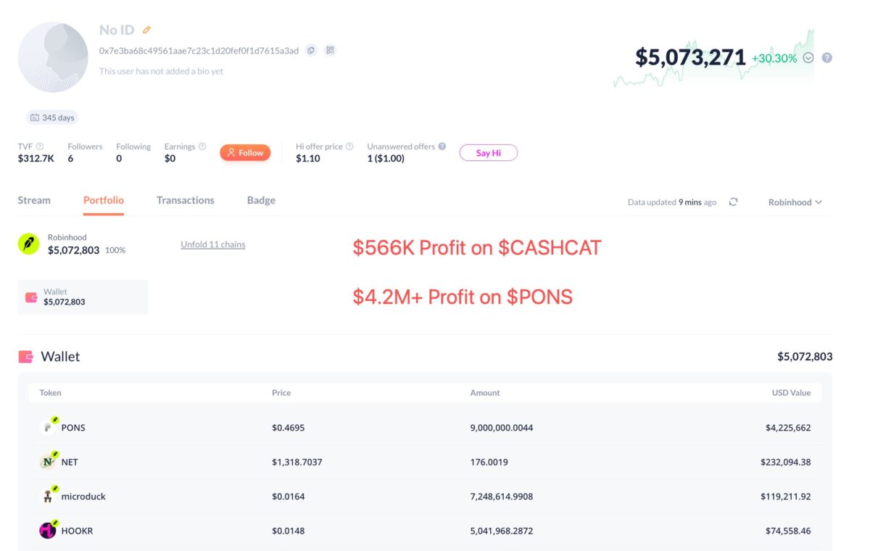Click the refresh data icon

pyautogui.click(x=733, y=202)
